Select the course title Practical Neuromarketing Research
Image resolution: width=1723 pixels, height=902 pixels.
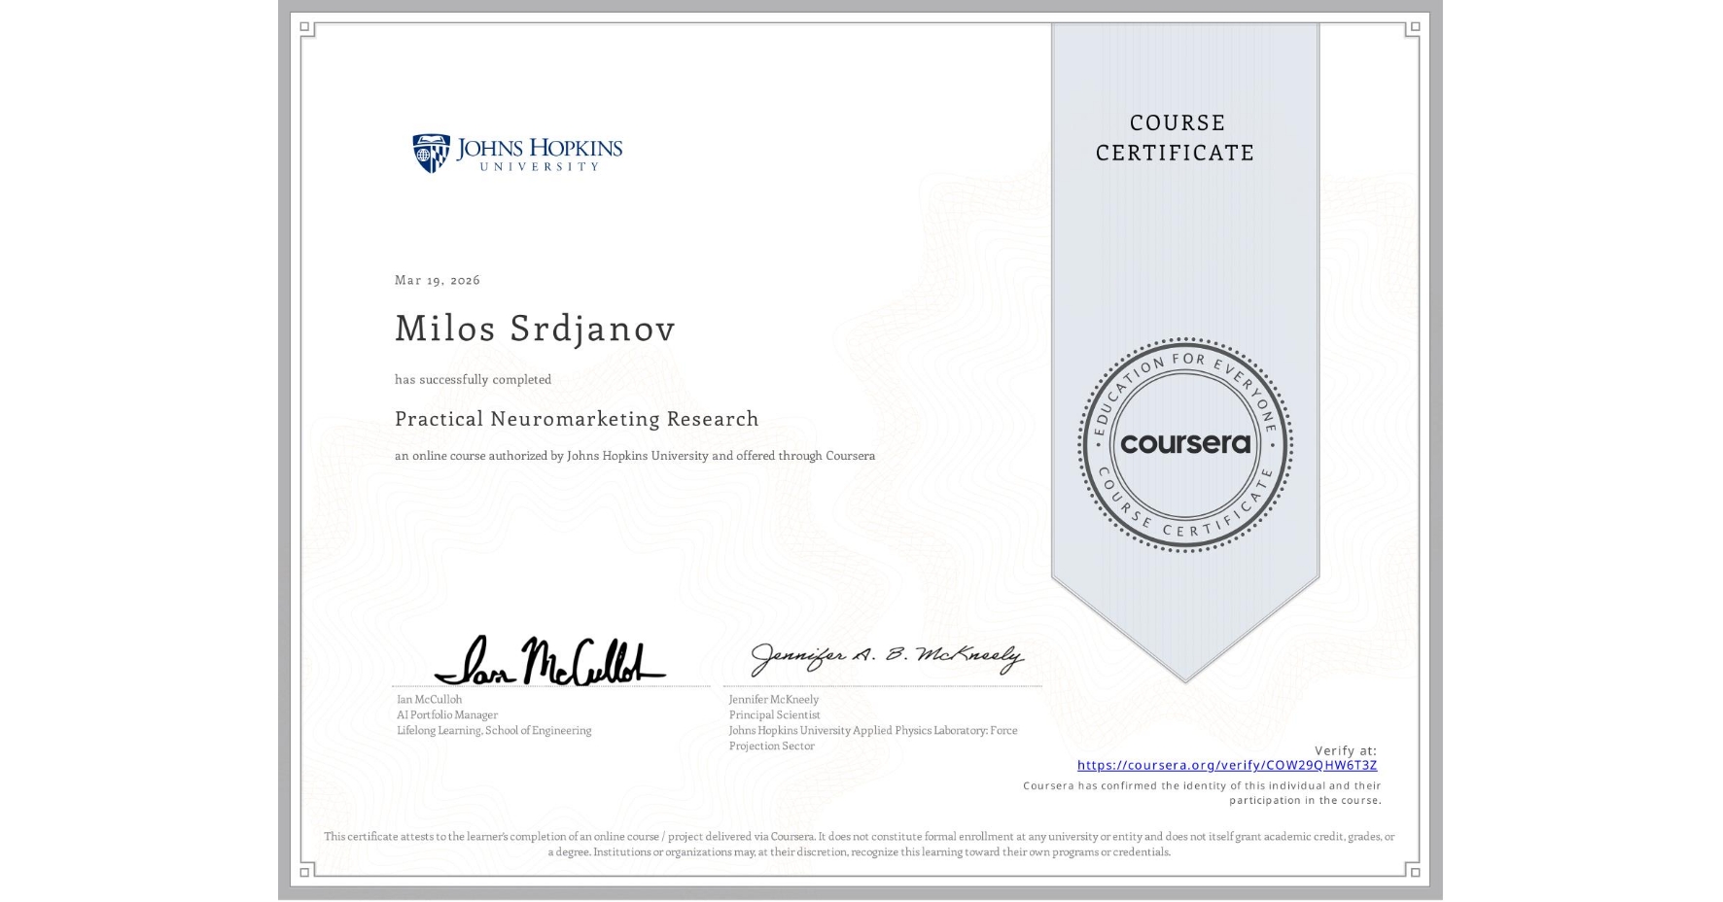(577, 419)
